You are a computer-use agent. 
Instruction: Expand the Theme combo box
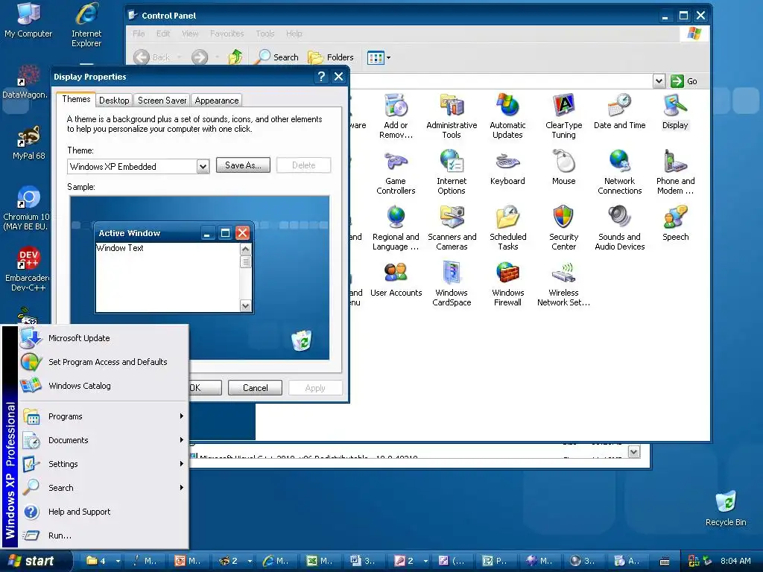pyautogui.click(x=203, y=167)
